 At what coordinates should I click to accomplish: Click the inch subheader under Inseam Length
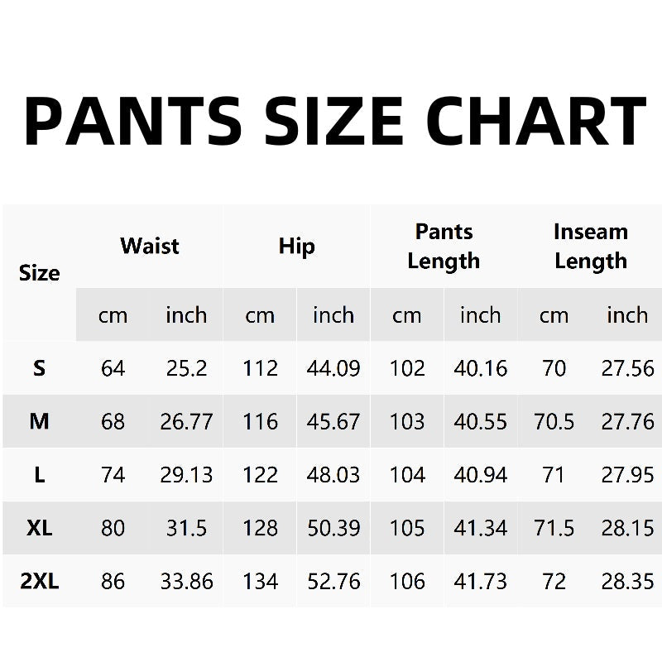click(627, 315)
